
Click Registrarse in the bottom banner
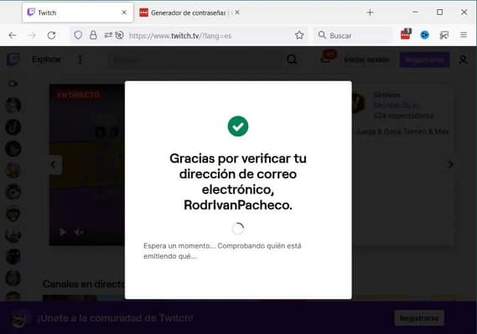tap(419, 318)
